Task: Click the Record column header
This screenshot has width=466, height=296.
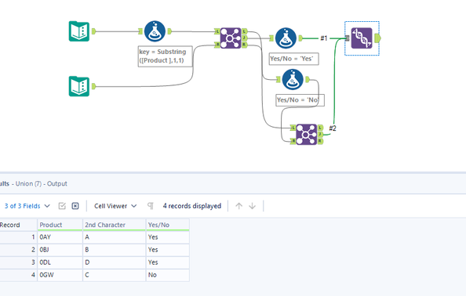Action: (x=18, y=225)
